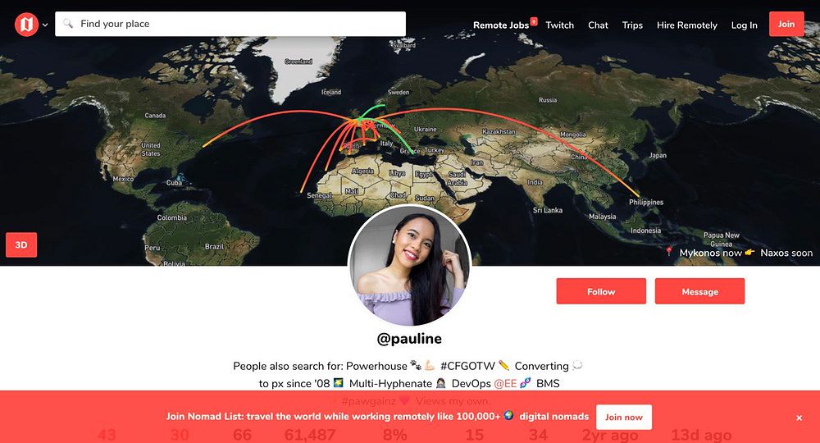This screenshot has height=443, width=820.
Task: Click the red Join button
Action: click(x=786, y=24)
